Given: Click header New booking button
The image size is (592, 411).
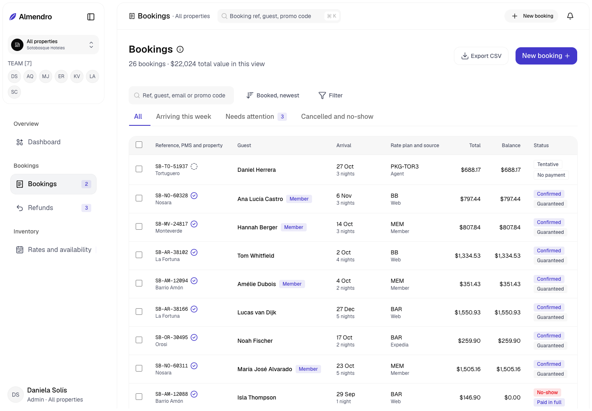Looking at the screenshot, I should coord(531,16).
